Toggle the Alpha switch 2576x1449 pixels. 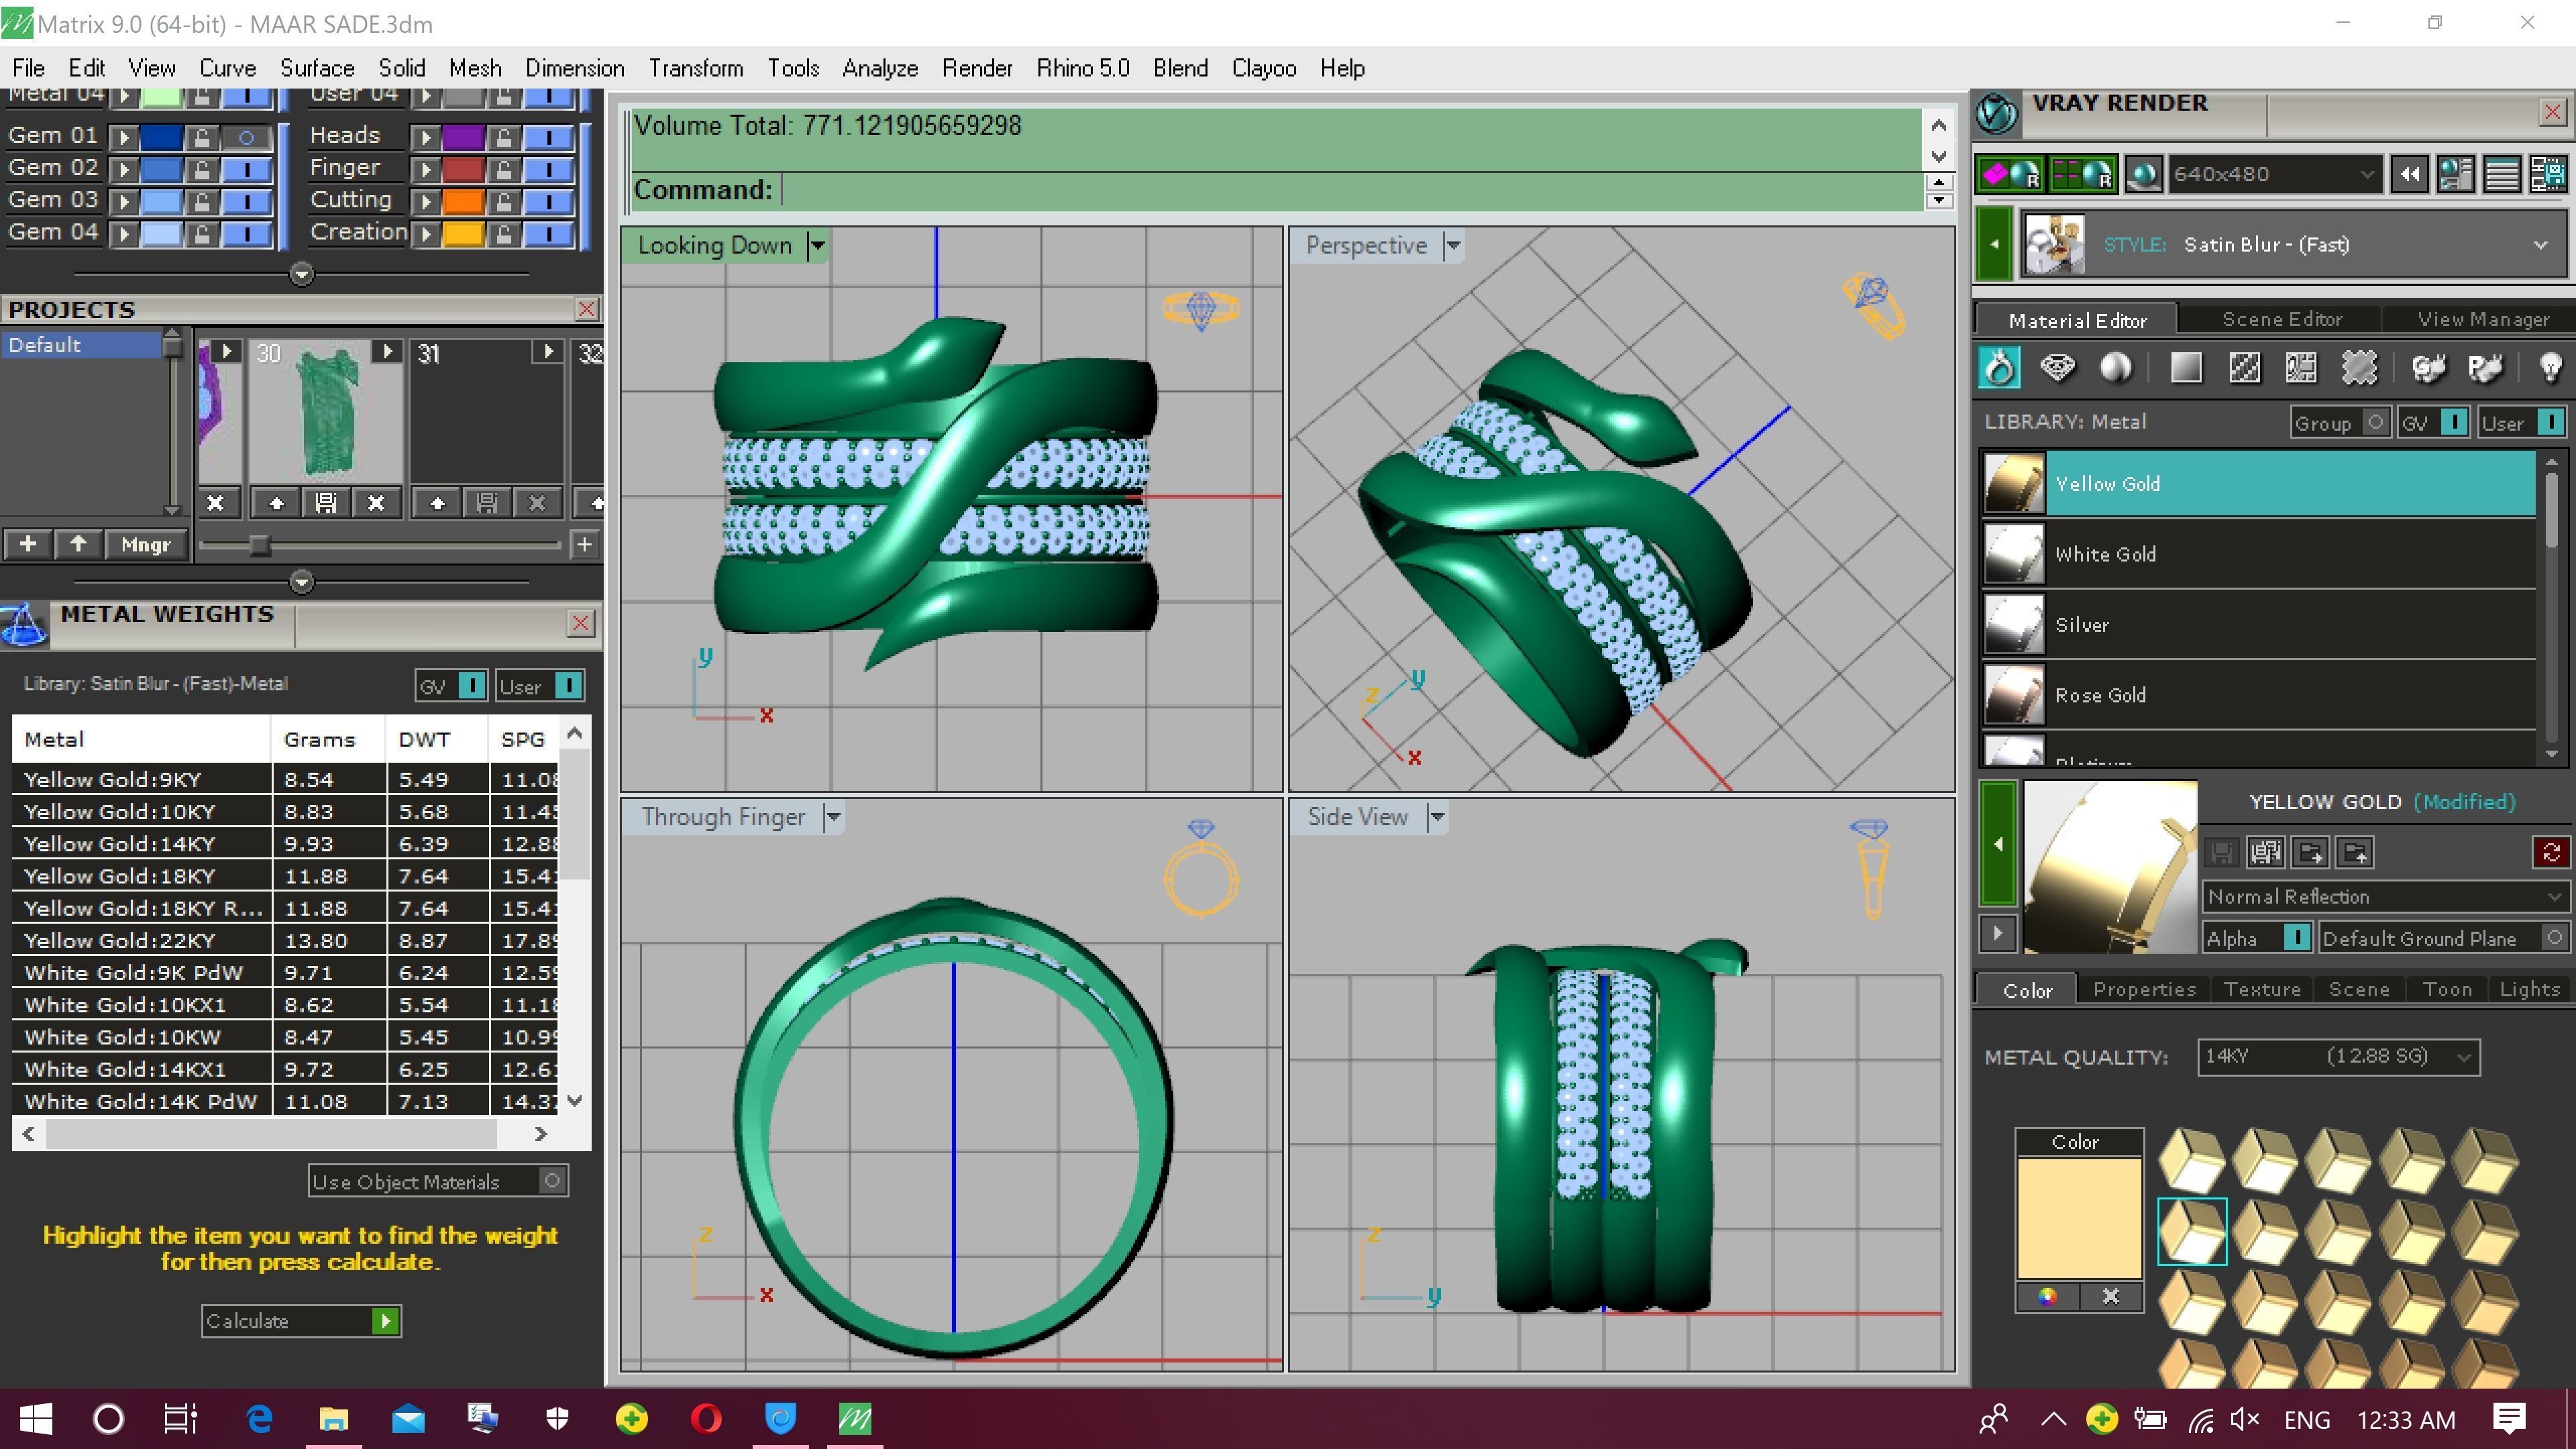coord(2297,938)
